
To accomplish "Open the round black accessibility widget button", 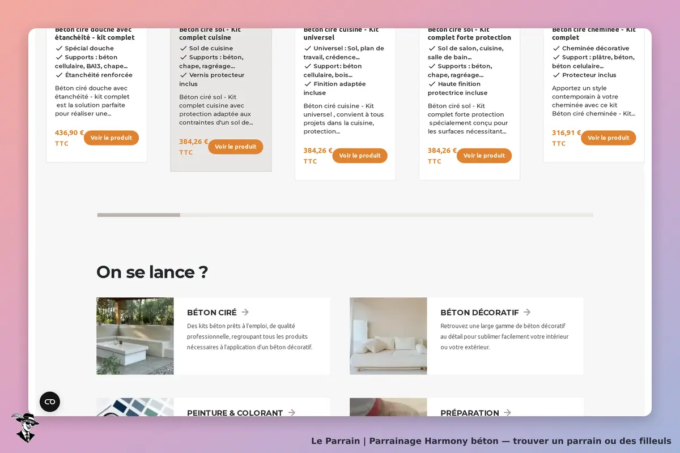I will 50,401.
